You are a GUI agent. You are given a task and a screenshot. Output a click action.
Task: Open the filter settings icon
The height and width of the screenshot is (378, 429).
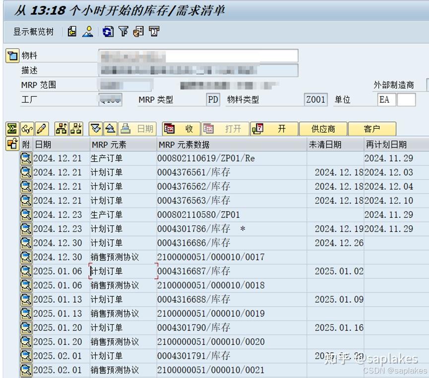click(123, 32)
